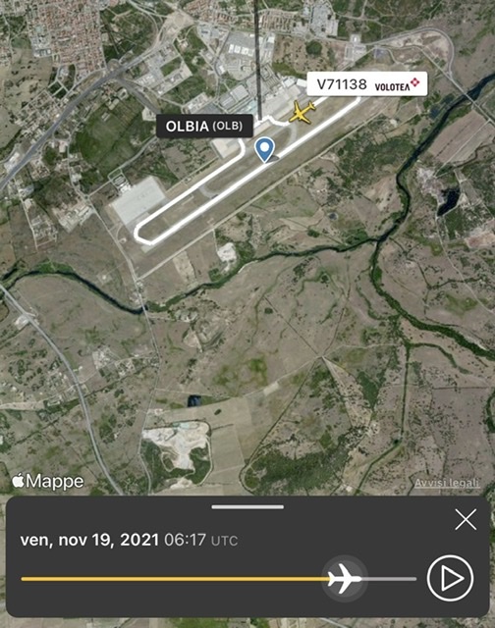
Task: Click the quarry site on the satellite map
Action: (179, 445)
